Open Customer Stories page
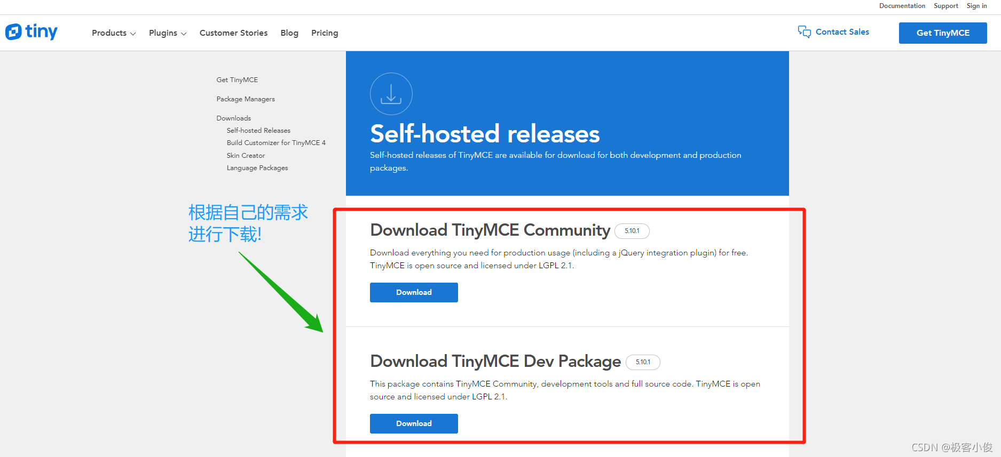 233,33
